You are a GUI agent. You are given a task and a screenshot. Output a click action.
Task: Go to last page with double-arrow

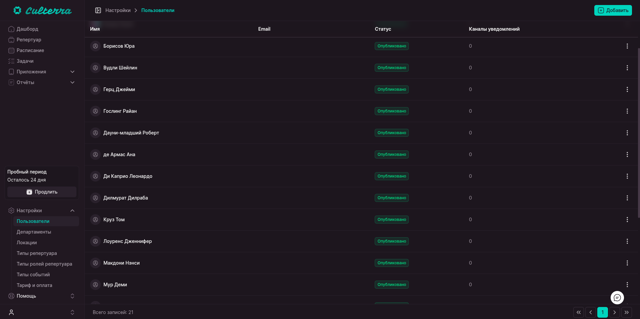click(626, 312)
